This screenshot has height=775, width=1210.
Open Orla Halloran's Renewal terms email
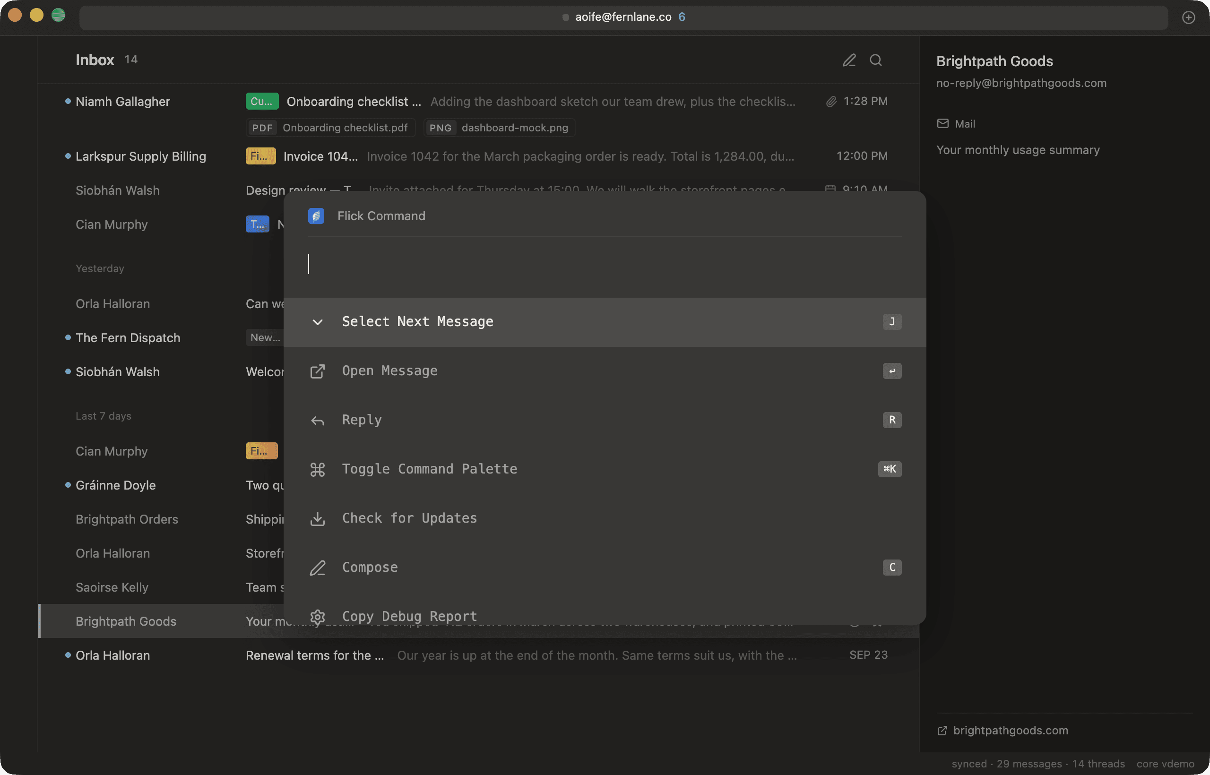pyautogui.click(x=478, y=655)
